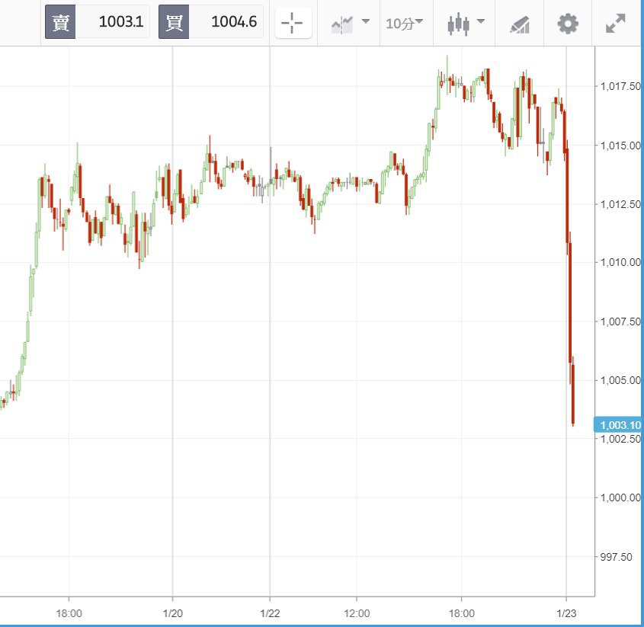The height and width of the screenshot is (627, 644).
Task: Open the 10分 timeframe dropdown
Action: [x=404, y=24]
